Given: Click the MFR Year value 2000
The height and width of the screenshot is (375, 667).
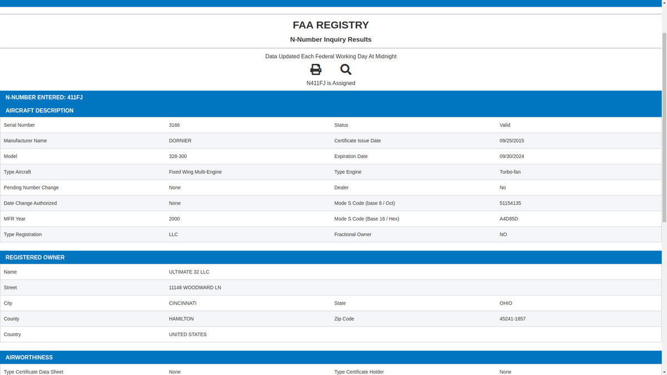Looking at the screenshot, I should click(x=175, y=219).
